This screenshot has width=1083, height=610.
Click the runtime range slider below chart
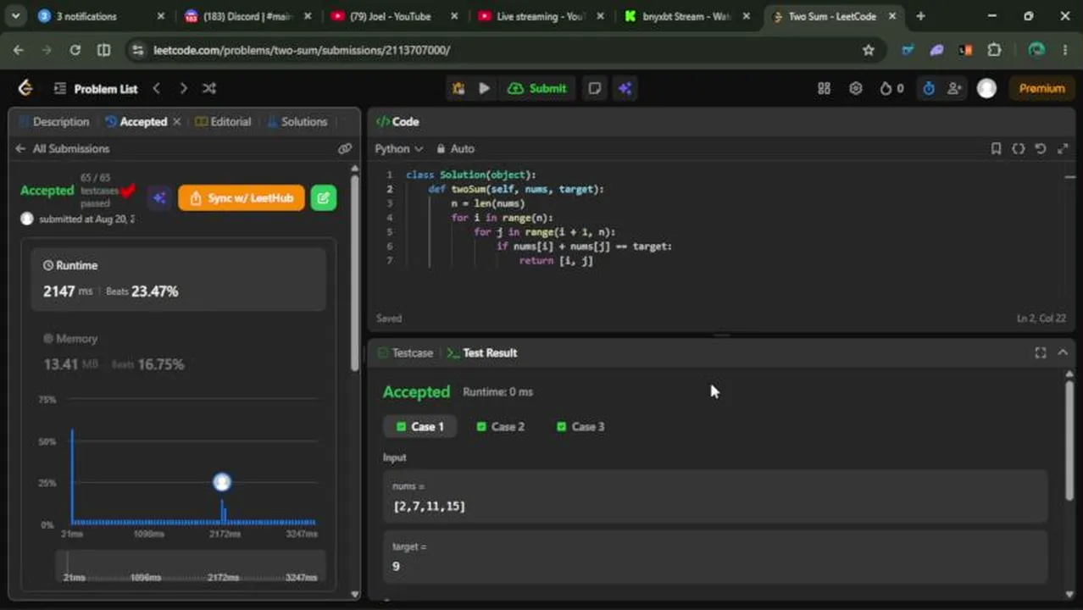(x=191, y=566)
